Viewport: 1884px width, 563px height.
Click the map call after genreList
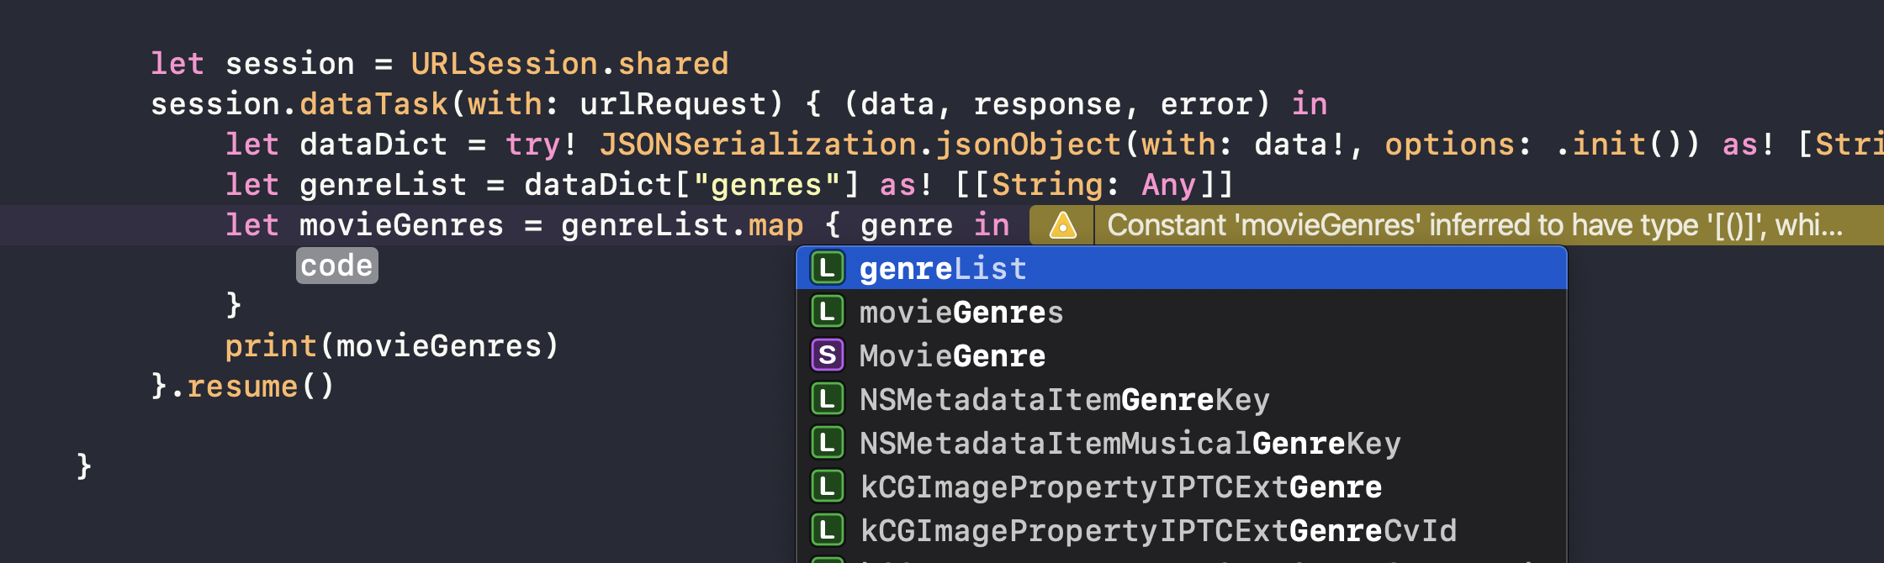(x=775, y=225)
